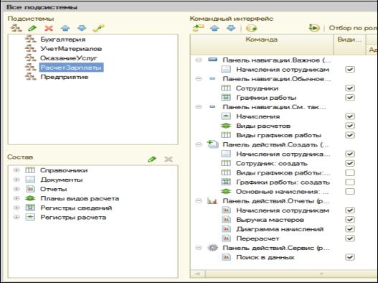Click the move-to-group icon in Командный интерфейс toolbar

pos(198,28)
